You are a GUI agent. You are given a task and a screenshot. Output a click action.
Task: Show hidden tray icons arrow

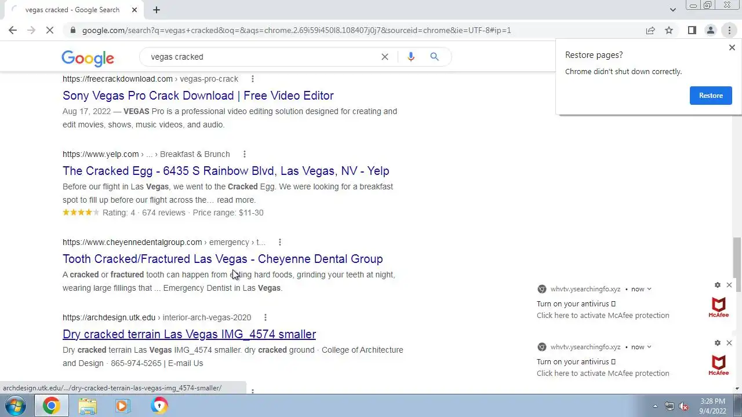pos(655,406)
